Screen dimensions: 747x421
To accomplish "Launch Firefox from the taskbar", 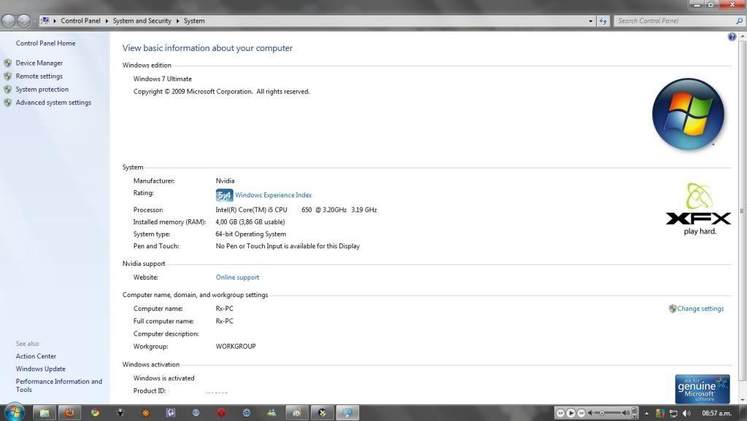I will click(x=69, y=413).
